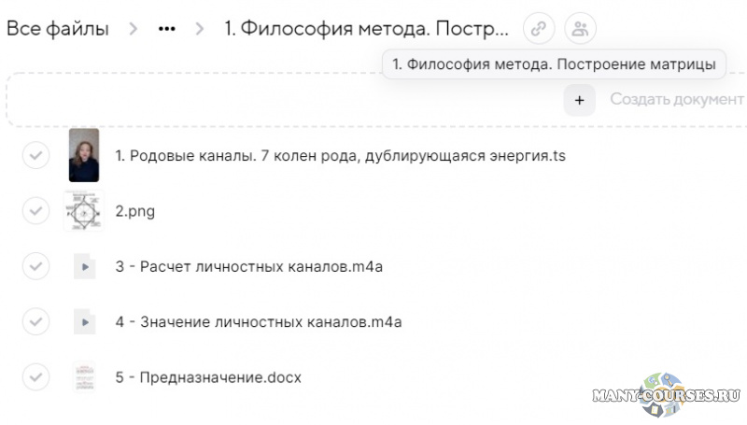
Task: Check the box for Расчет личностных каналов
Action: pyautogui.click(x=35, y=267)
